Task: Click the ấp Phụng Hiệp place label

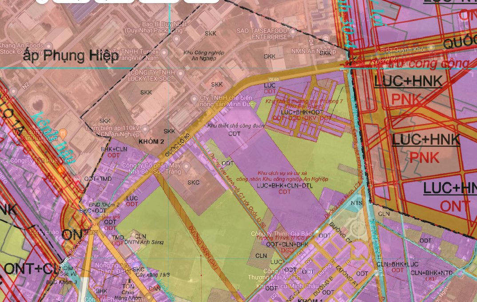Action: click(70, 56)
